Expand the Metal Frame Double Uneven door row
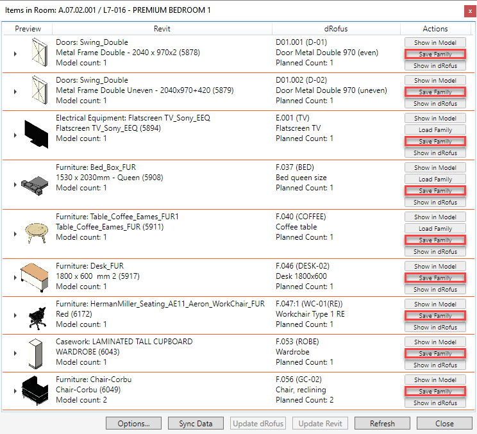 15,91
